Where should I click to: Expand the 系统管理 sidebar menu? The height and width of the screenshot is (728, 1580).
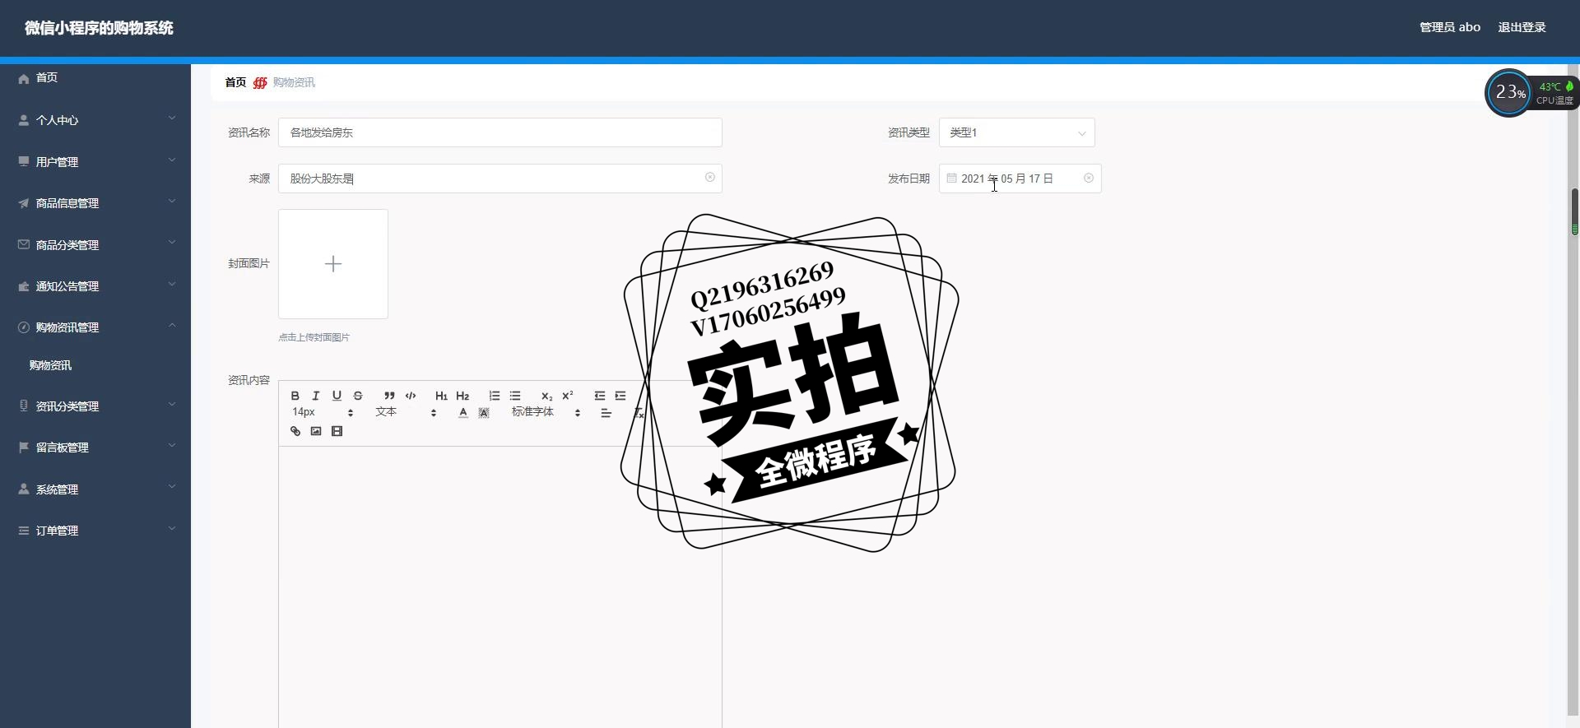95,489
